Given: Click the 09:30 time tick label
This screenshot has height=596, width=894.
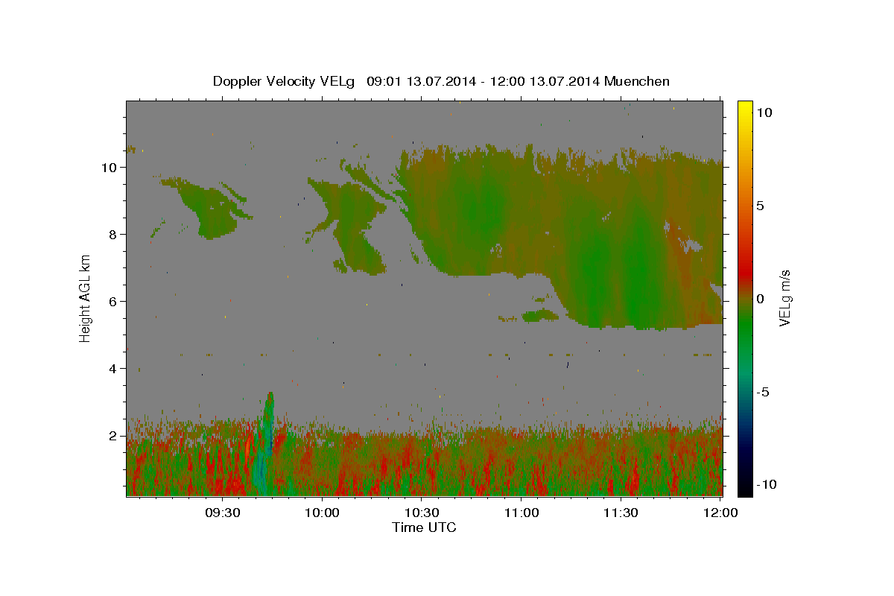Looking at the screenshot, I should (x=223, y=513).
